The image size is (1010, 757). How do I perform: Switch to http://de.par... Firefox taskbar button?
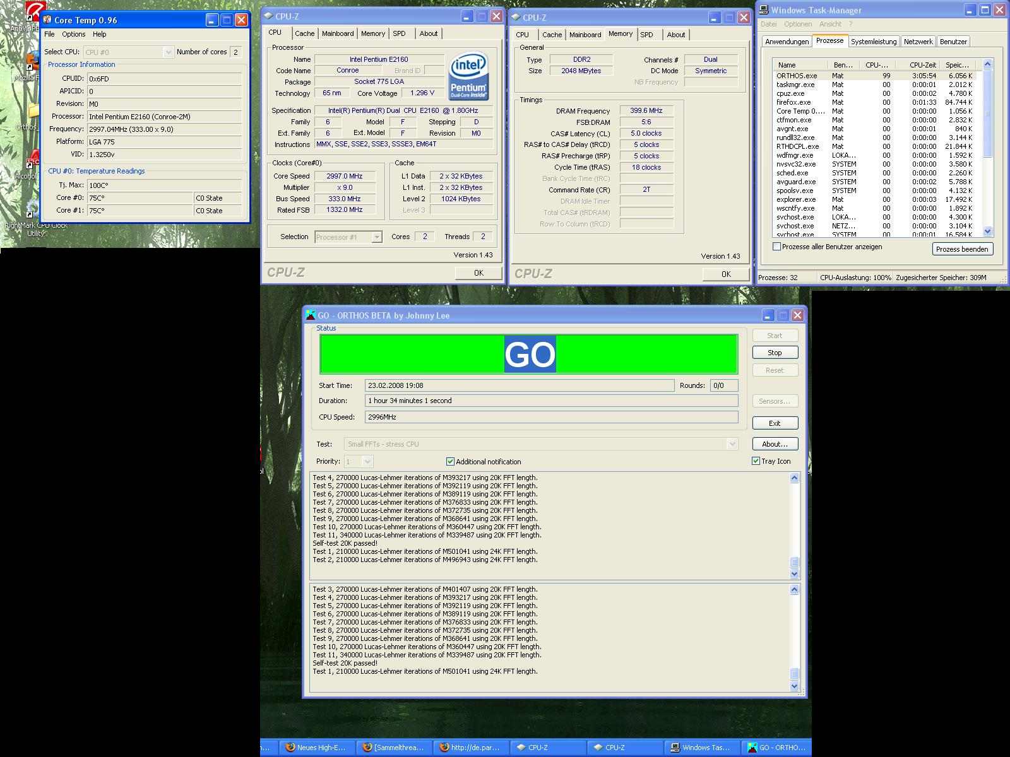click(471, 748)
